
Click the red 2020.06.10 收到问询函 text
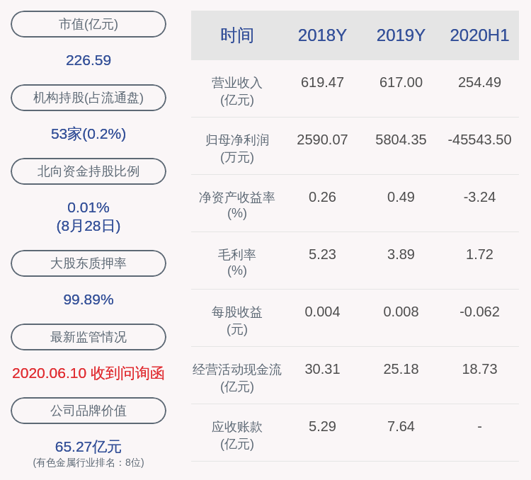pyautogui.click(x=88, y=373)
